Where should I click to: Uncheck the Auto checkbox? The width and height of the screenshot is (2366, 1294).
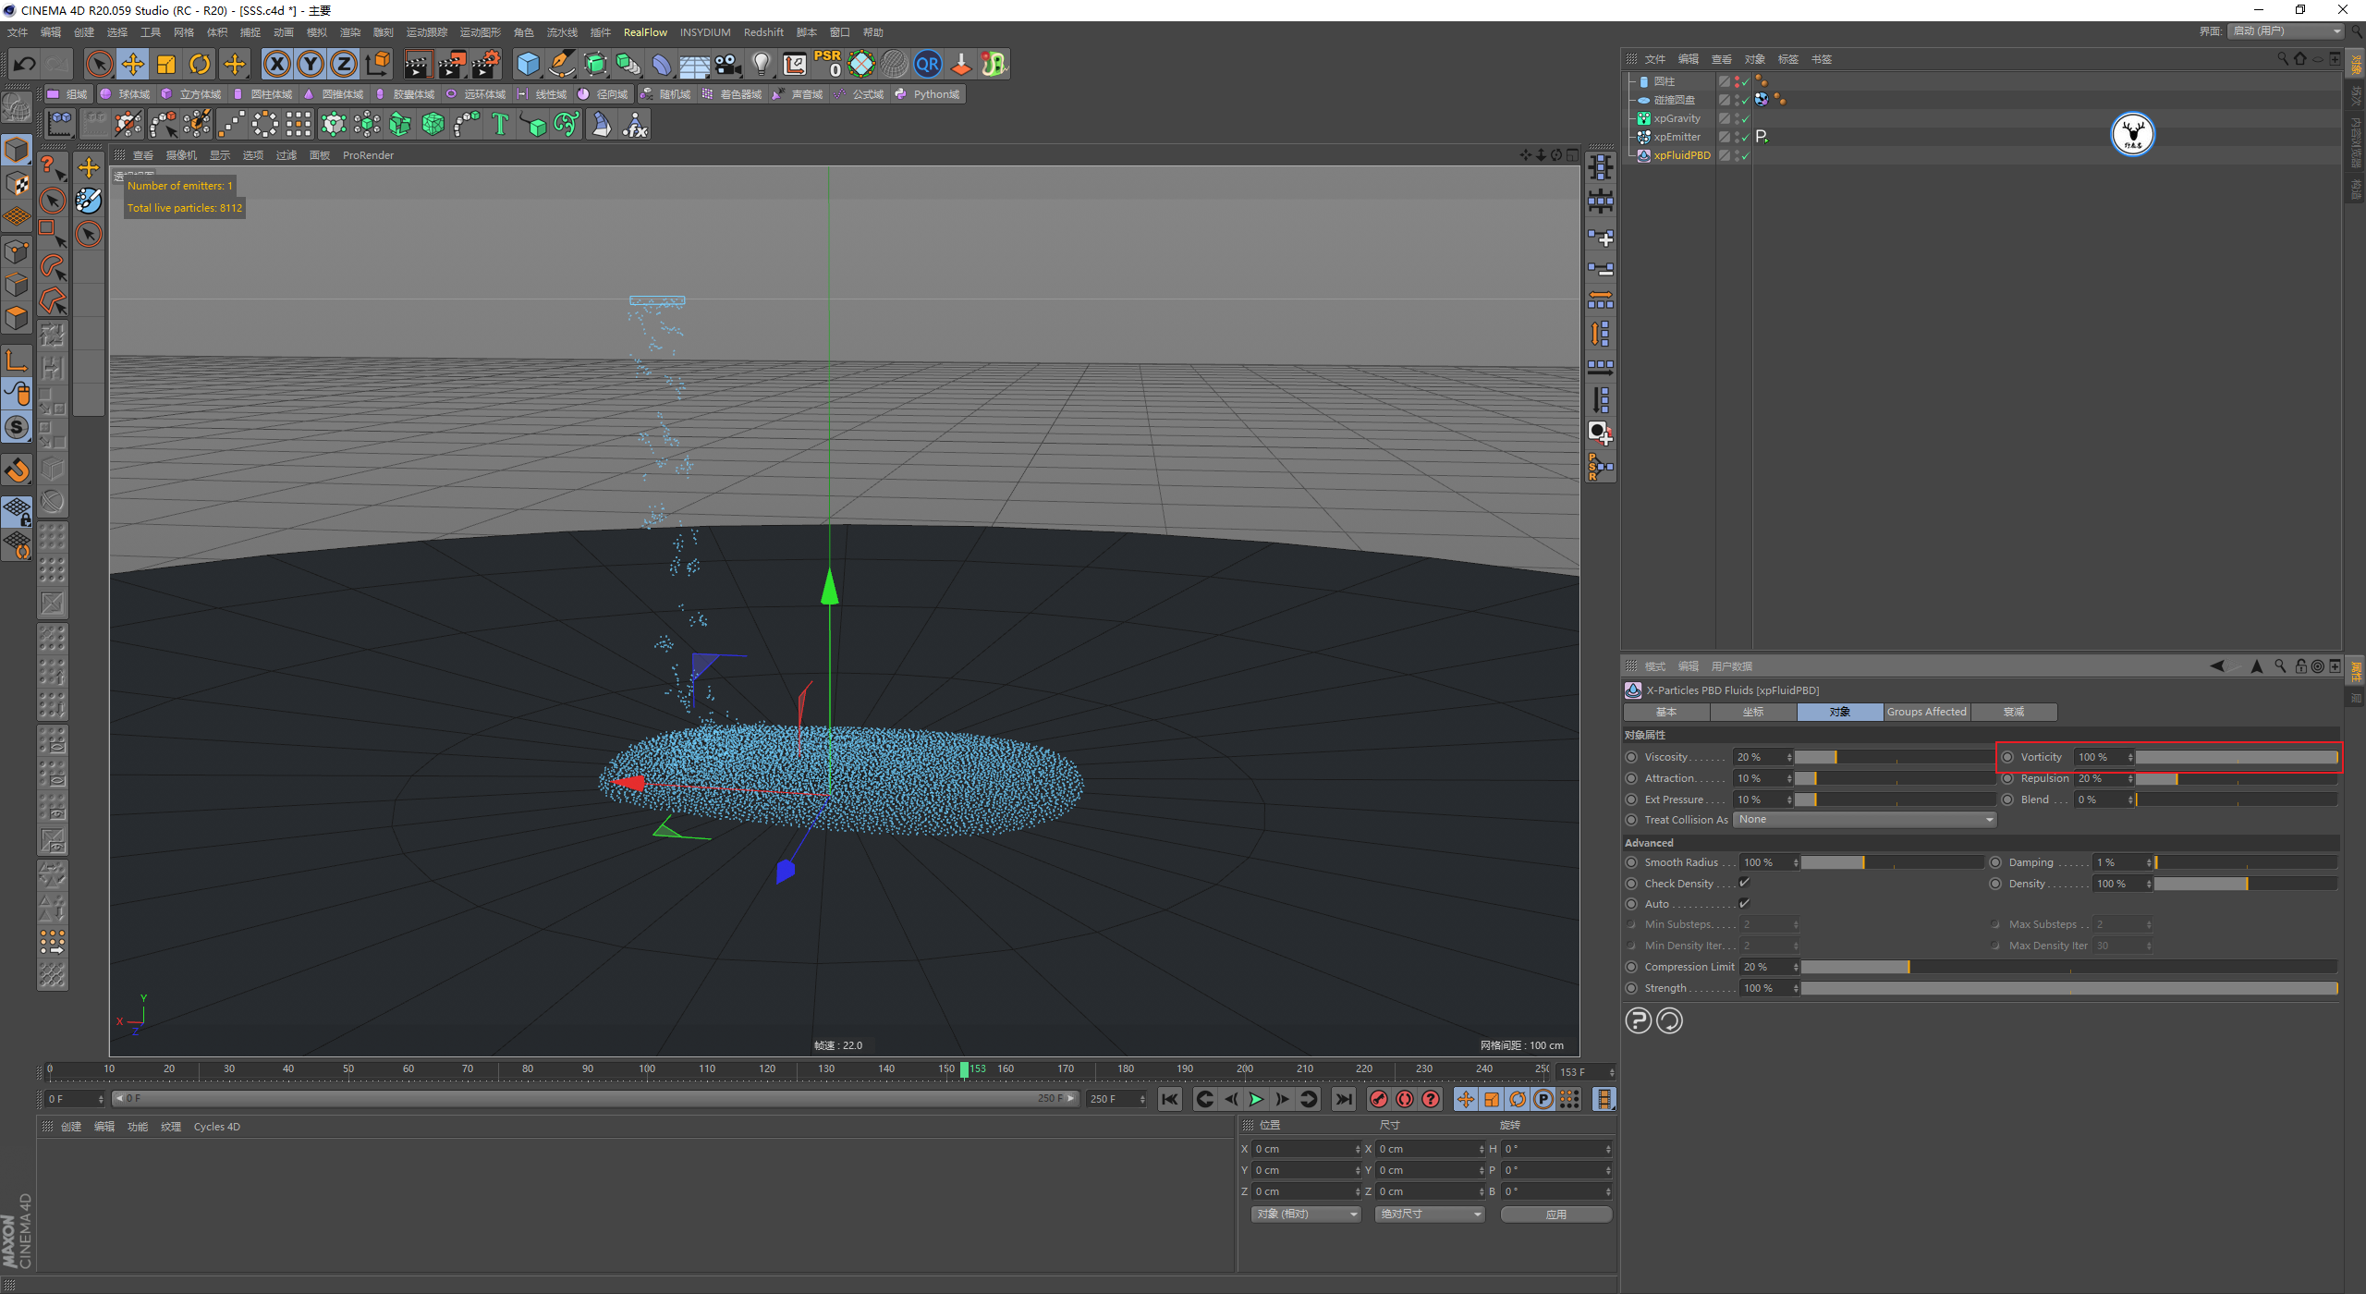1745,904
